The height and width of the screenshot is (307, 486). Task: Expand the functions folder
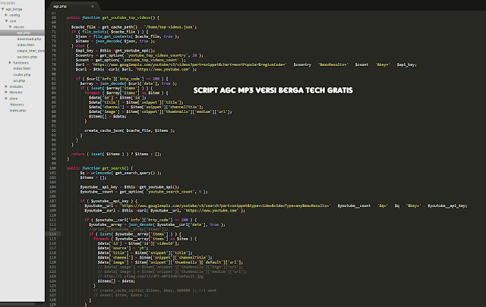tap(10, 62)
